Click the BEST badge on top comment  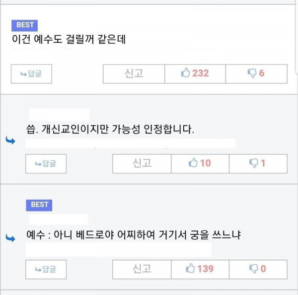[24, 25]
